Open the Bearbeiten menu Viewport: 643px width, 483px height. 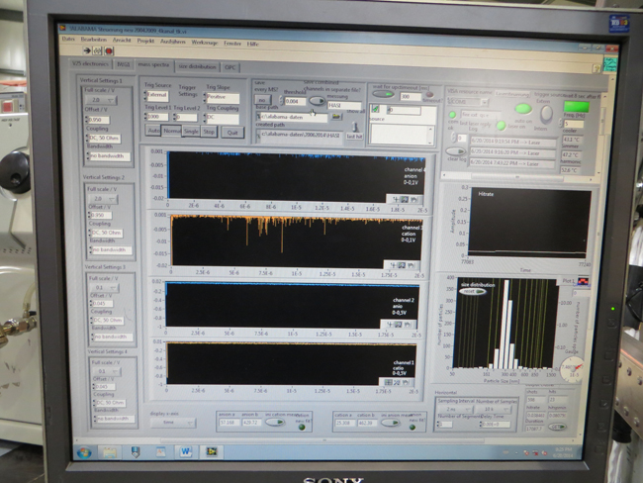coord(94,40)
